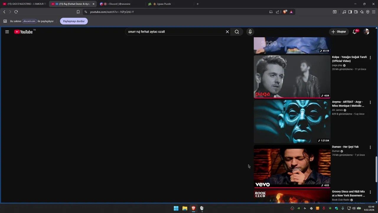Click the page vertical scrollbar thumb
Screen dimensions: 378x213
[376, 169]
